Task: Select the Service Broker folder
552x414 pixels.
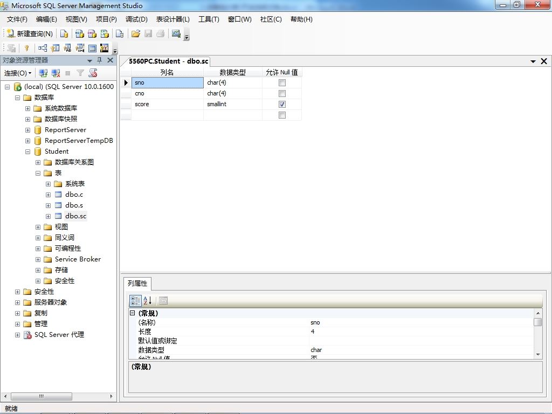Action: tap(78, 259)
